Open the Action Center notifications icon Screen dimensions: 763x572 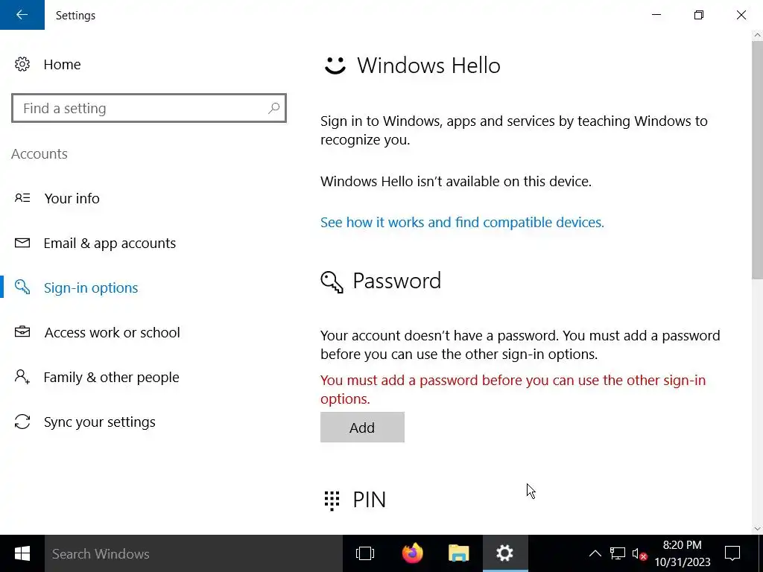732,553
